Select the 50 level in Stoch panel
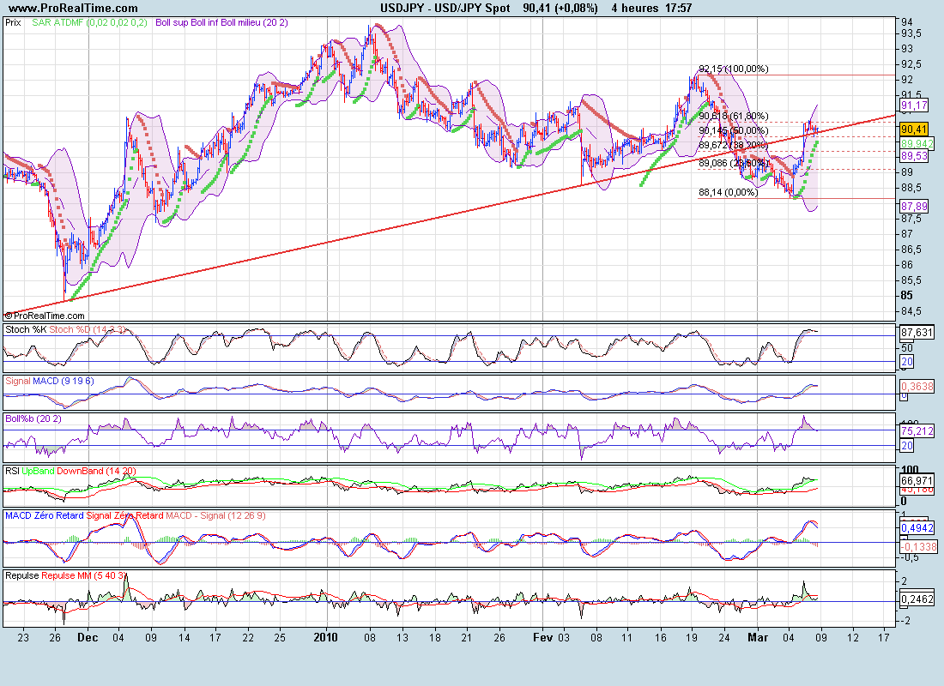The height and width of the screenshot is (686, 944). point(907,347)
